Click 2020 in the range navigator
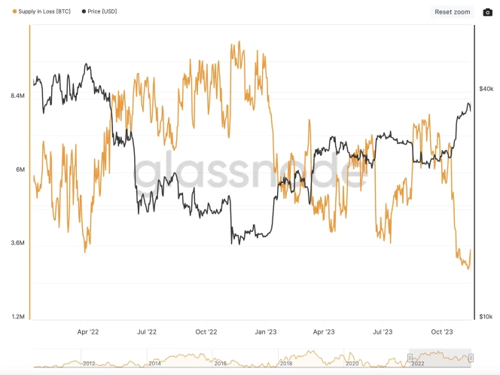The height and width of the screenshot is (375, 500). (x=351, y=363)
